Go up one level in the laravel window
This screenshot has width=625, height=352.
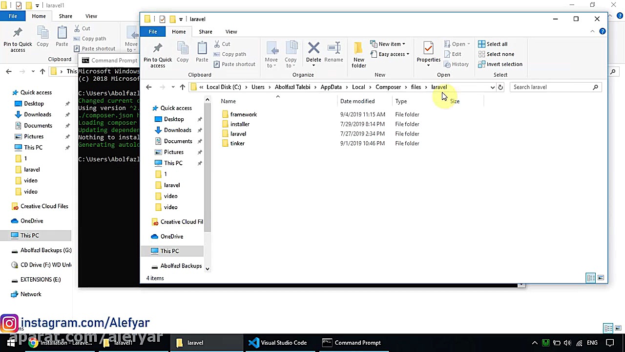[x=182, y=87]
